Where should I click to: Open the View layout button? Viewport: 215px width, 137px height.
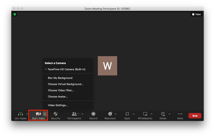coord(196,14)
